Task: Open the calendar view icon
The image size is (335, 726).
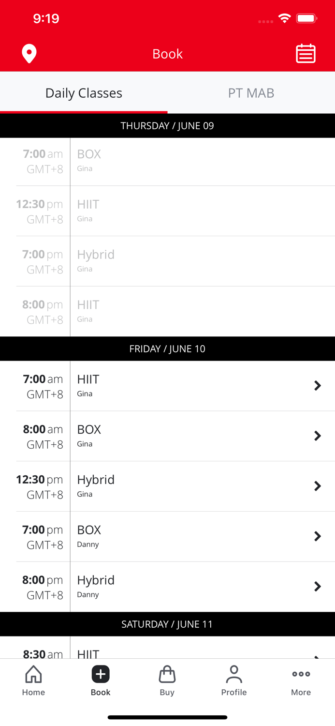Action: pos(306,54)
